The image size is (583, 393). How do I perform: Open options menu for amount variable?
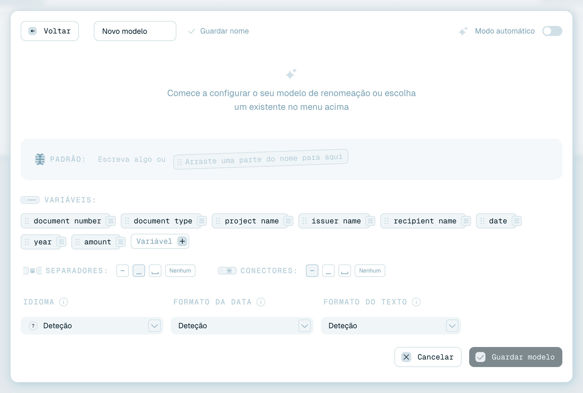(121, 242)
